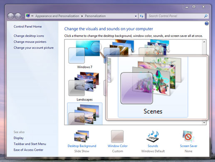Click the double chevron in address bar

click(x=32, y=16)
